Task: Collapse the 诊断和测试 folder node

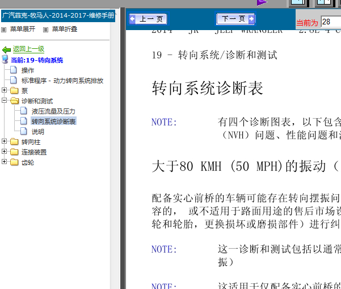Action: pyautogui.click(x=4, y=100)
